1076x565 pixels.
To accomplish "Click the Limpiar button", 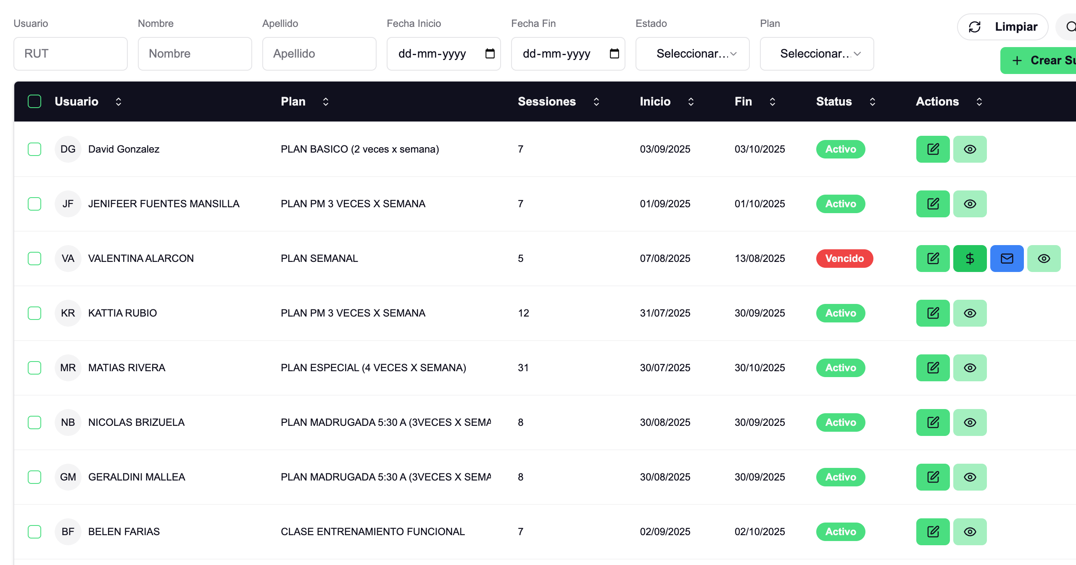I will 1003,27.
